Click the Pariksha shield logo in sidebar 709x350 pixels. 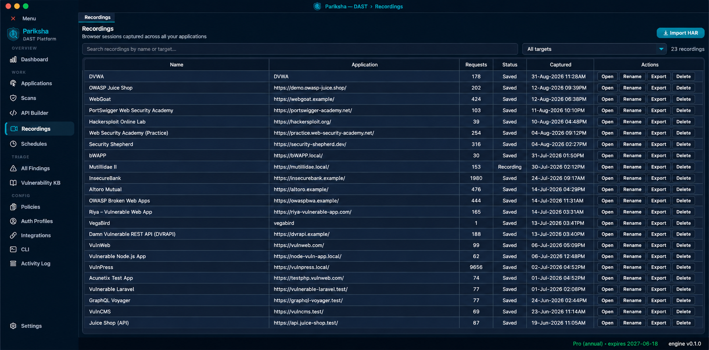click(13, 34)
